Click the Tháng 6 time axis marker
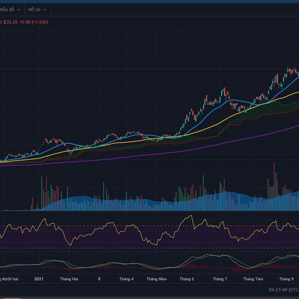Image resolution: width=299 pixels, height=299 pixels. coord(187,279)
